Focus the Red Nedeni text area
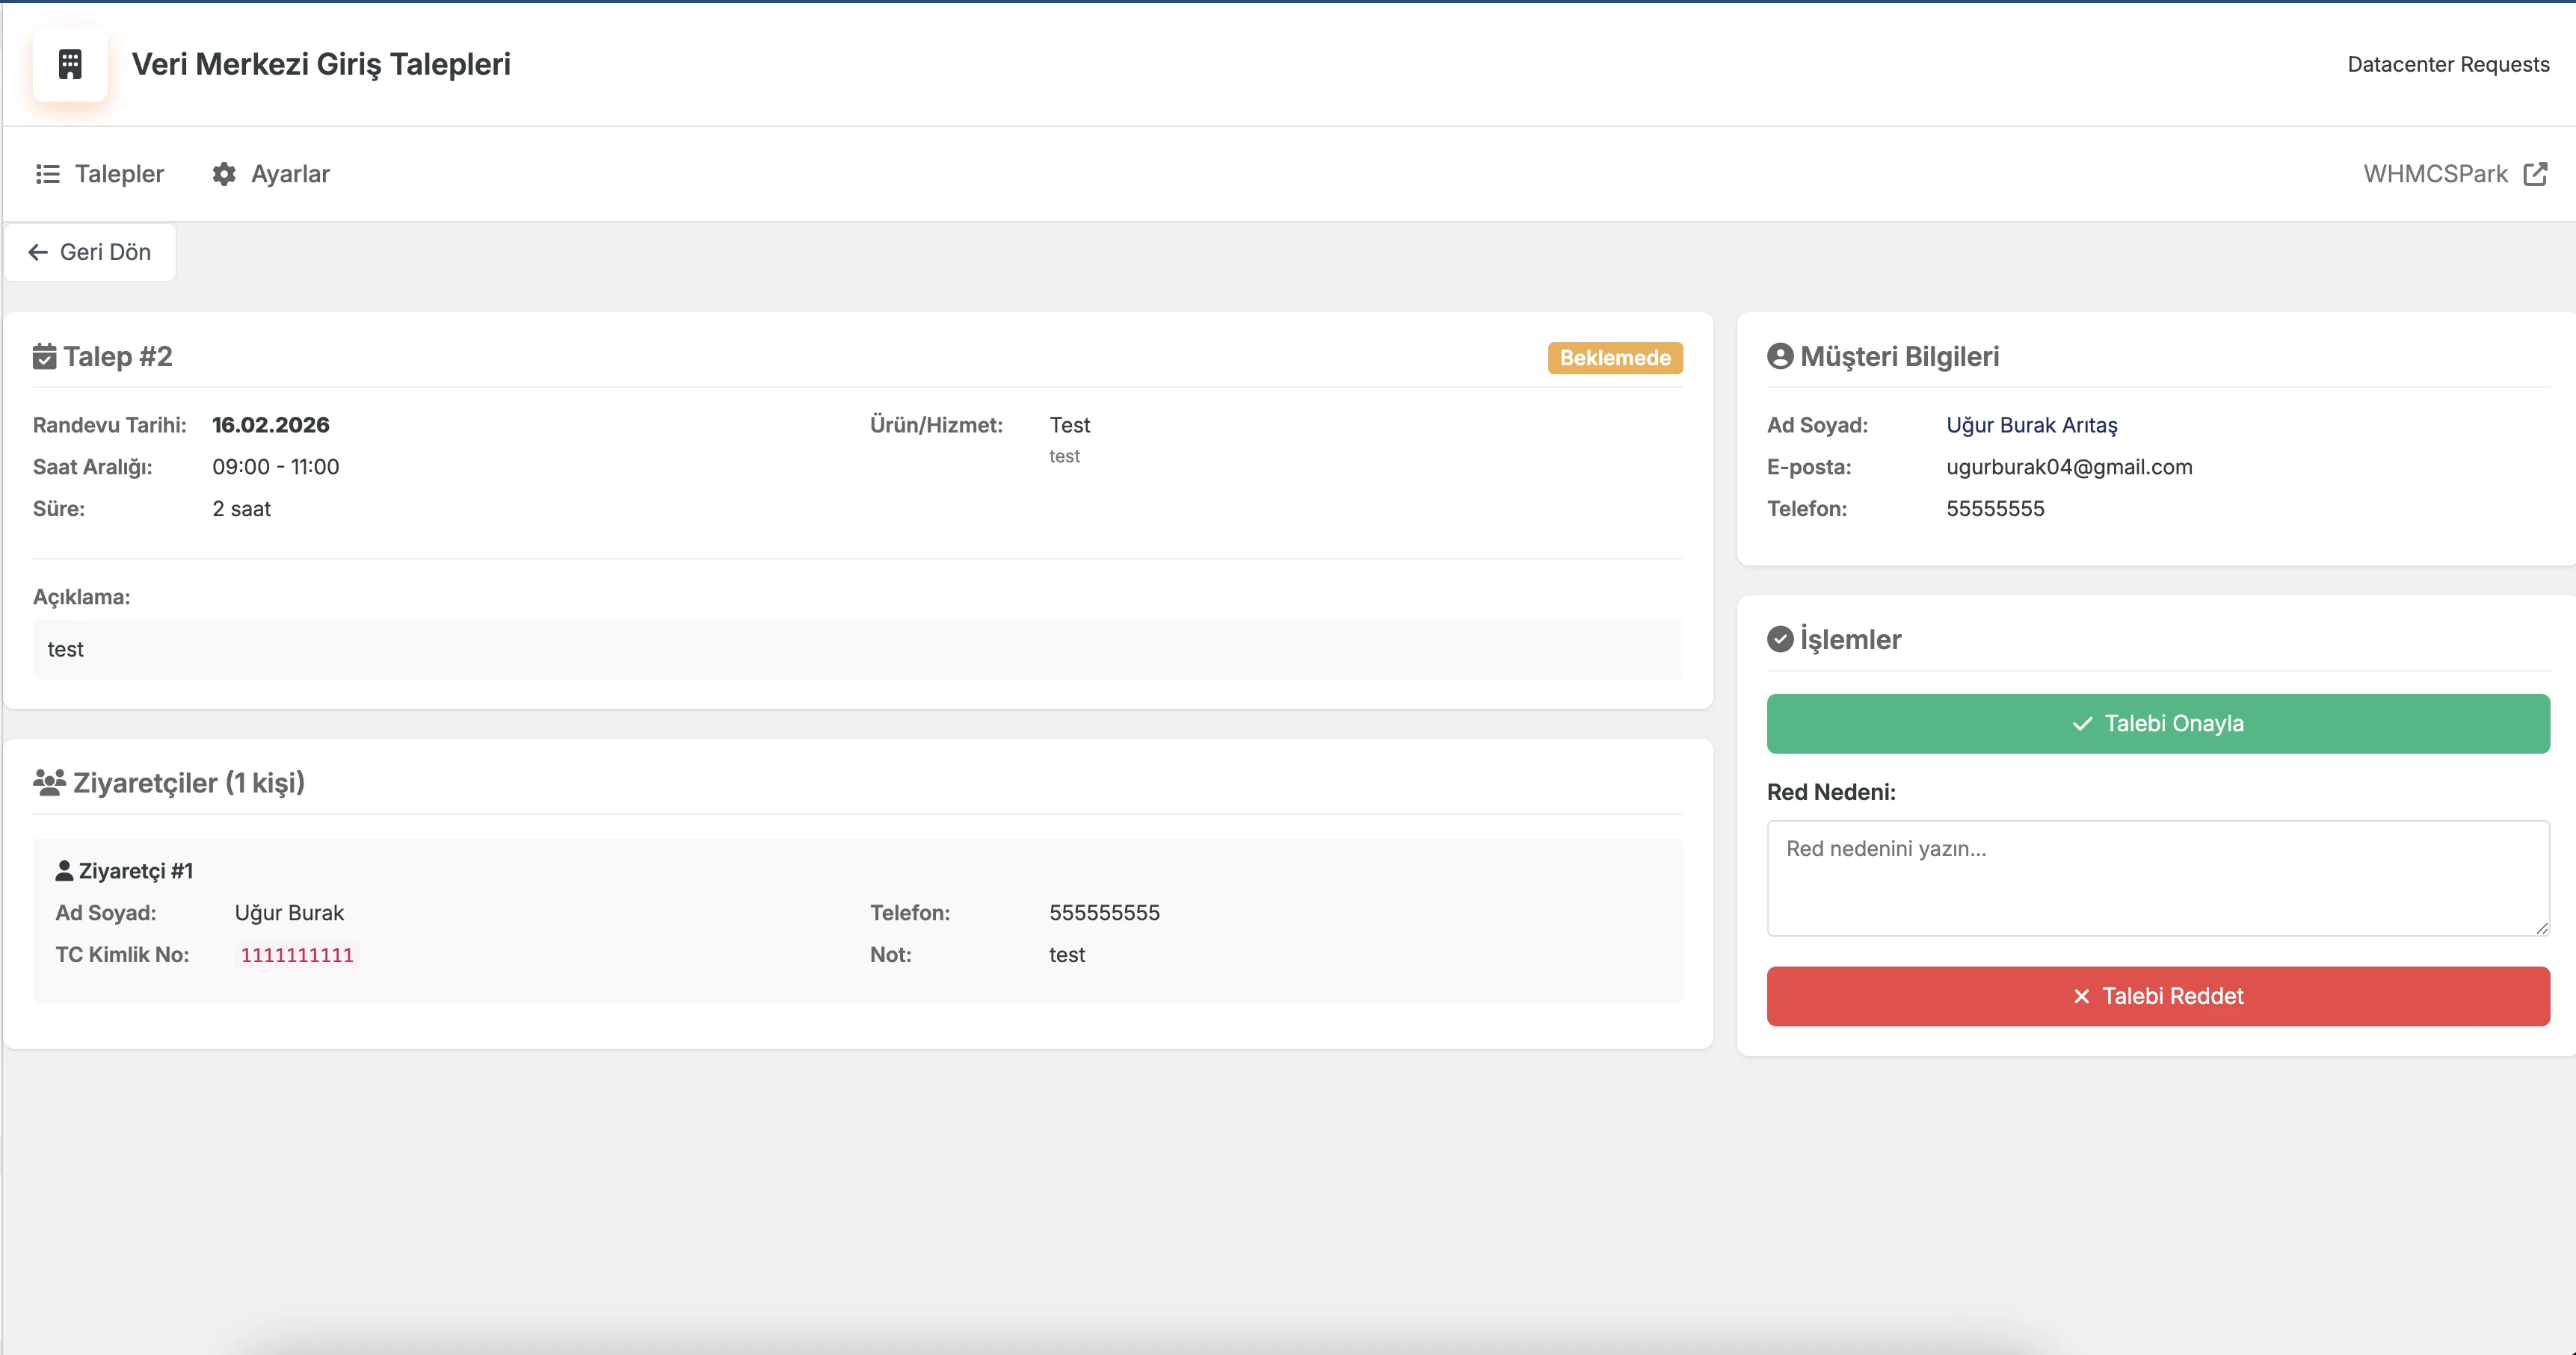The image size is (2576, 1355). click(x=2158, y=878)
